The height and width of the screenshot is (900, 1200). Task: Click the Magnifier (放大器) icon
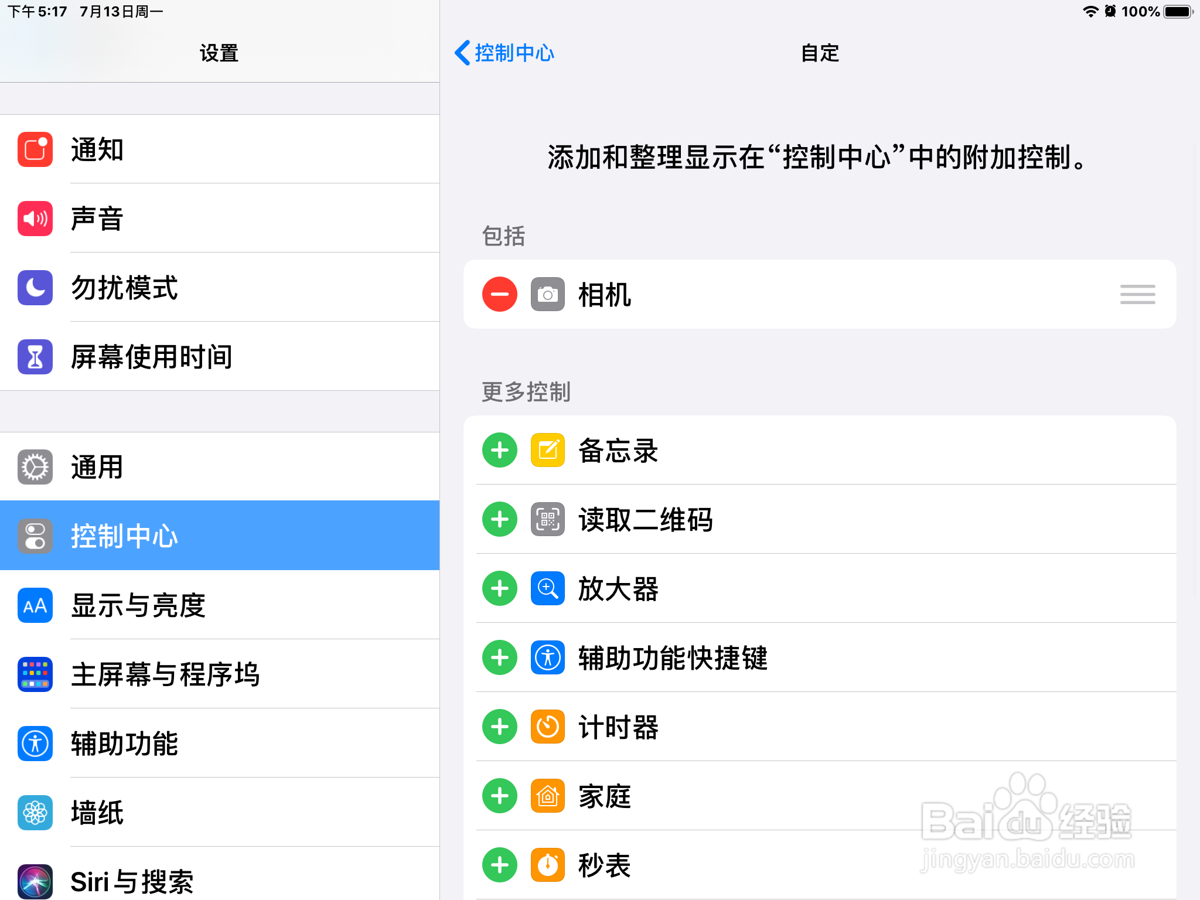click(547, 588)
